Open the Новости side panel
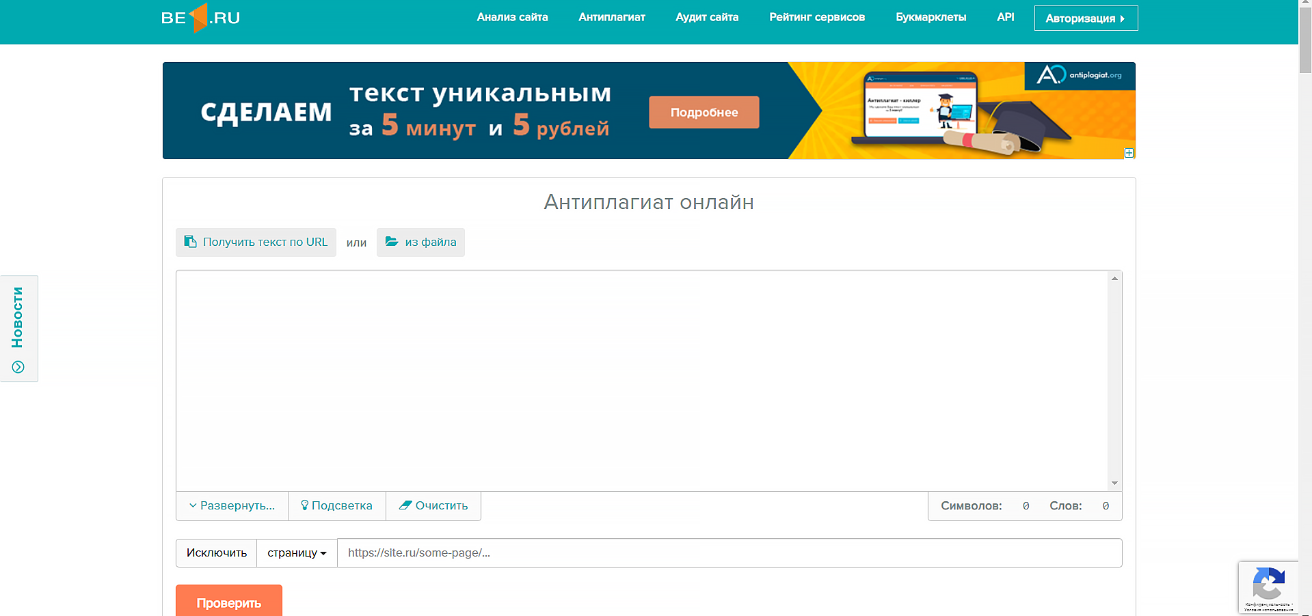Viewport: 1312px width, 616px height. (18, 328)
